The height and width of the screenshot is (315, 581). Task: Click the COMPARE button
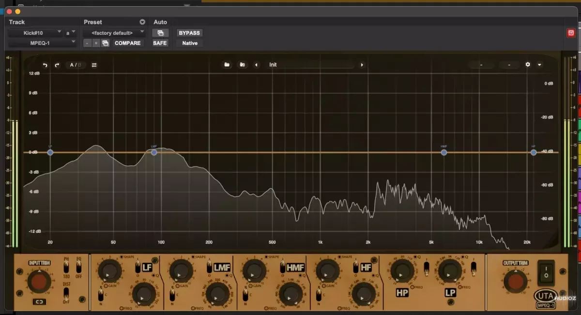click(x=128, y=43)
